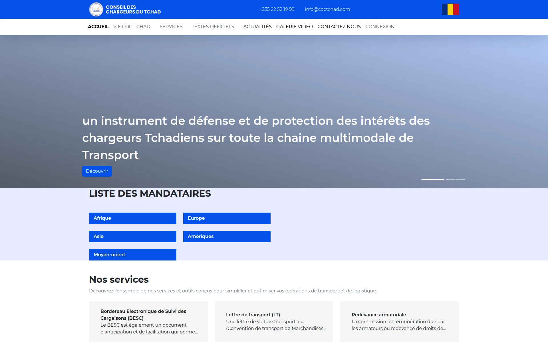Click the LISTE DES MANDATAIRES heading

150,194
